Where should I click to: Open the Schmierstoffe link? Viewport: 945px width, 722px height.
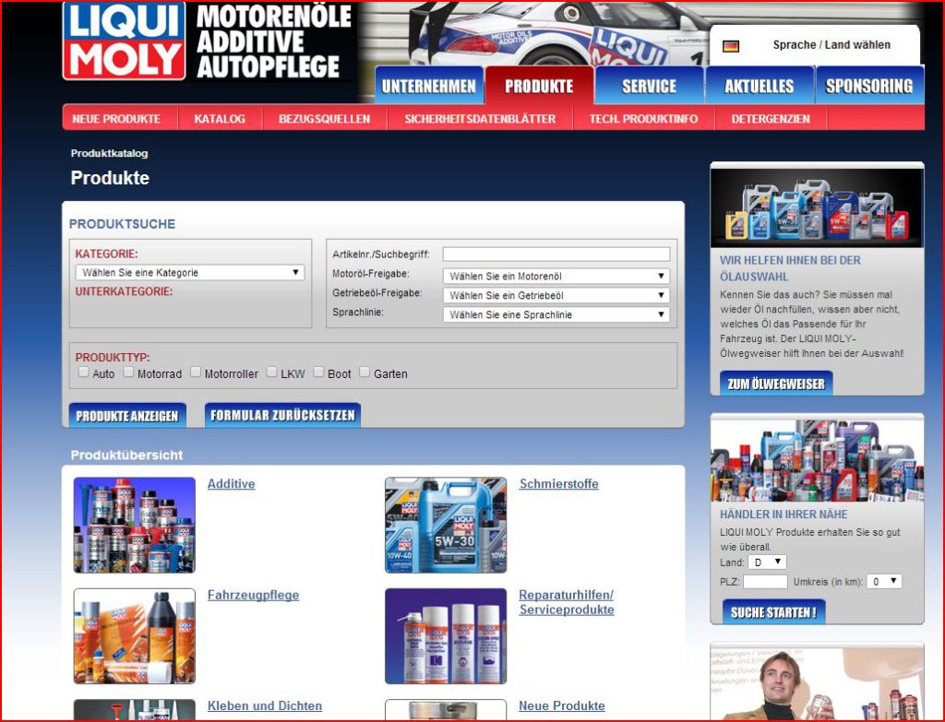pos(558,483)
